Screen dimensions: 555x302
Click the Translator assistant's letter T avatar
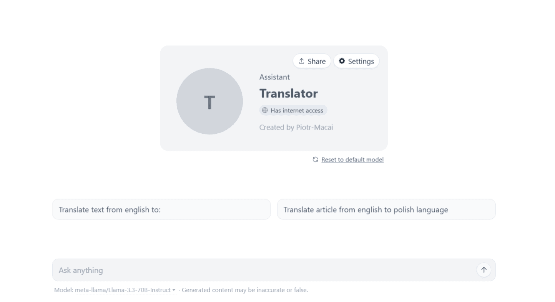(x=209, y=101)
